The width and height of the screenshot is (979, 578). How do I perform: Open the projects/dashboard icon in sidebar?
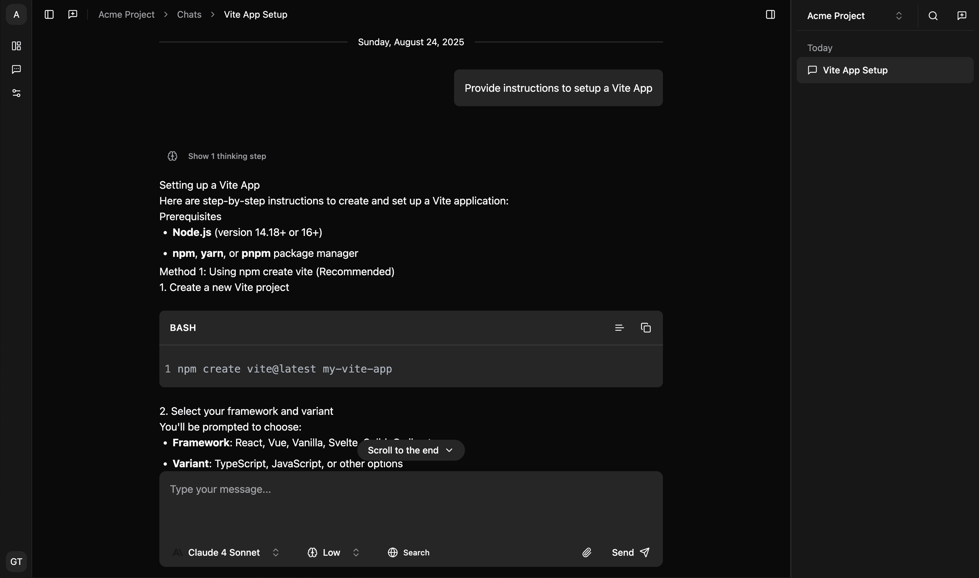click(x=16, y=46)
